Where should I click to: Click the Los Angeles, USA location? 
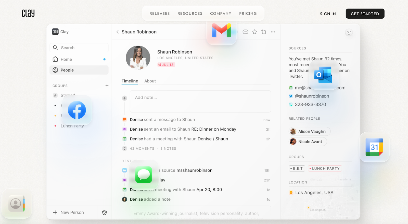tap(314, 193)
